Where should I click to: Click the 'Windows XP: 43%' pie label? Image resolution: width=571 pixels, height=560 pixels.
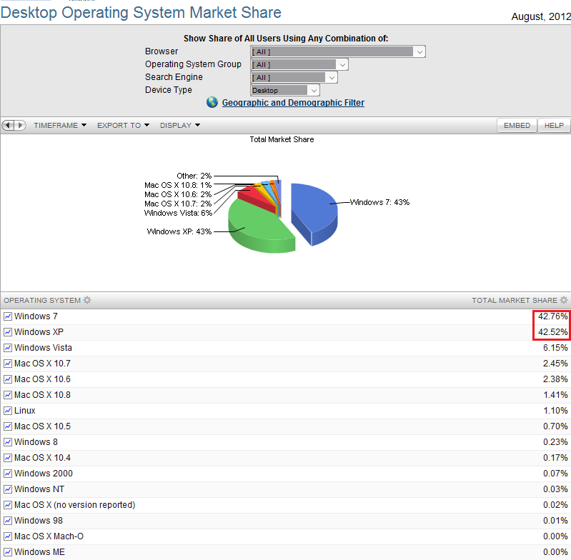179,231
